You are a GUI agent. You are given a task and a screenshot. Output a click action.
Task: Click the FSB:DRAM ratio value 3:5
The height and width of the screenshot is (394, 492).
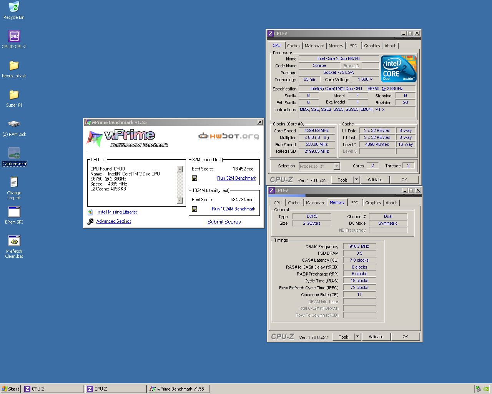click(x=359, y=253)
